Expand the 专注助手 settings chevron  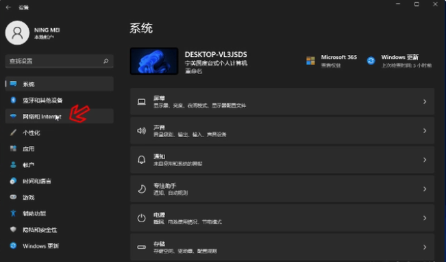pos(425,189)
